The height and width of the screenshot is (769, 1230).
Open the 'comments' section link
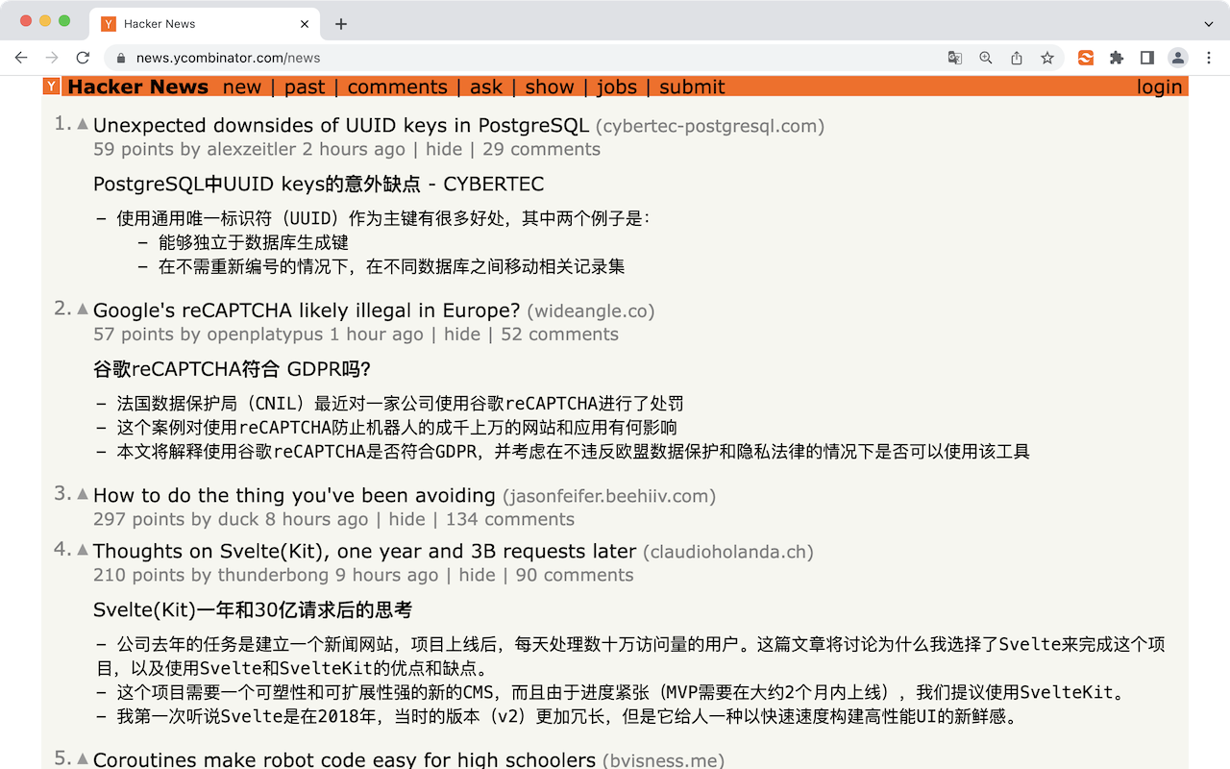tap(398, 87)
